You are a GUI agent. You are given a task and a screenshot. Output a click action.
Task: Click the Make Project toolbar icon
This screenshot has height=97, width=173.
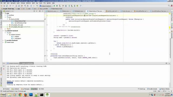point(37,6)
